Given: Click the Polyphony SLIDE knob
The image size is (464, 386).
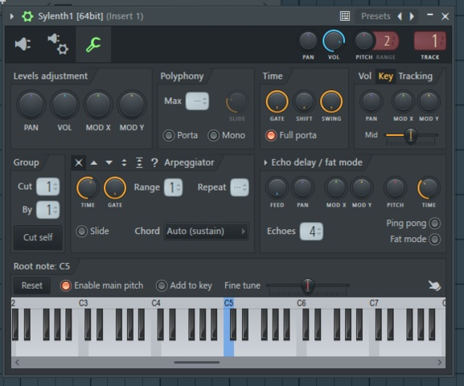Looking at the screenshot, I should point(236,102).
